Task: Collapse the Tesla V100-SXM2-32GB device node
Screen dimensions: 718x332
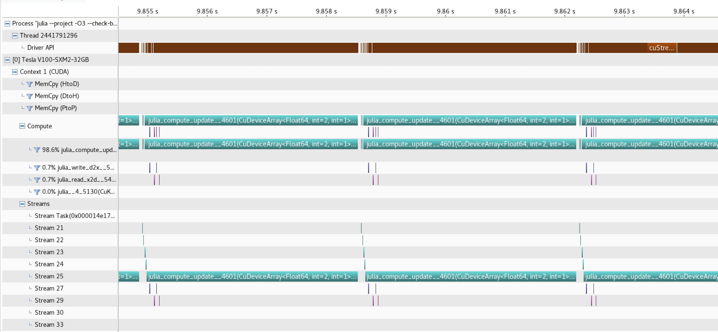Action: pyautogui.click(x=7, y=60)
